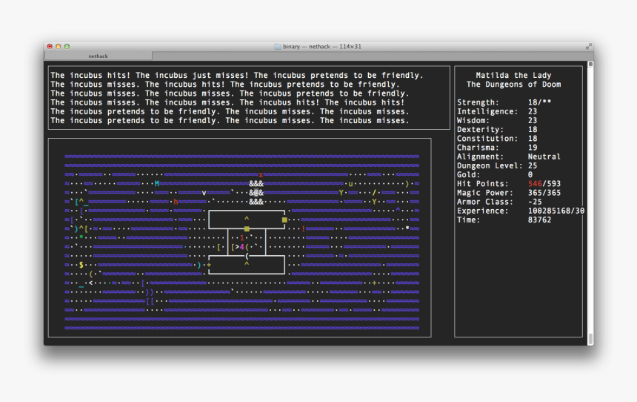
Task: Select the nethack terminal tab
Action: tap(98, 56)
